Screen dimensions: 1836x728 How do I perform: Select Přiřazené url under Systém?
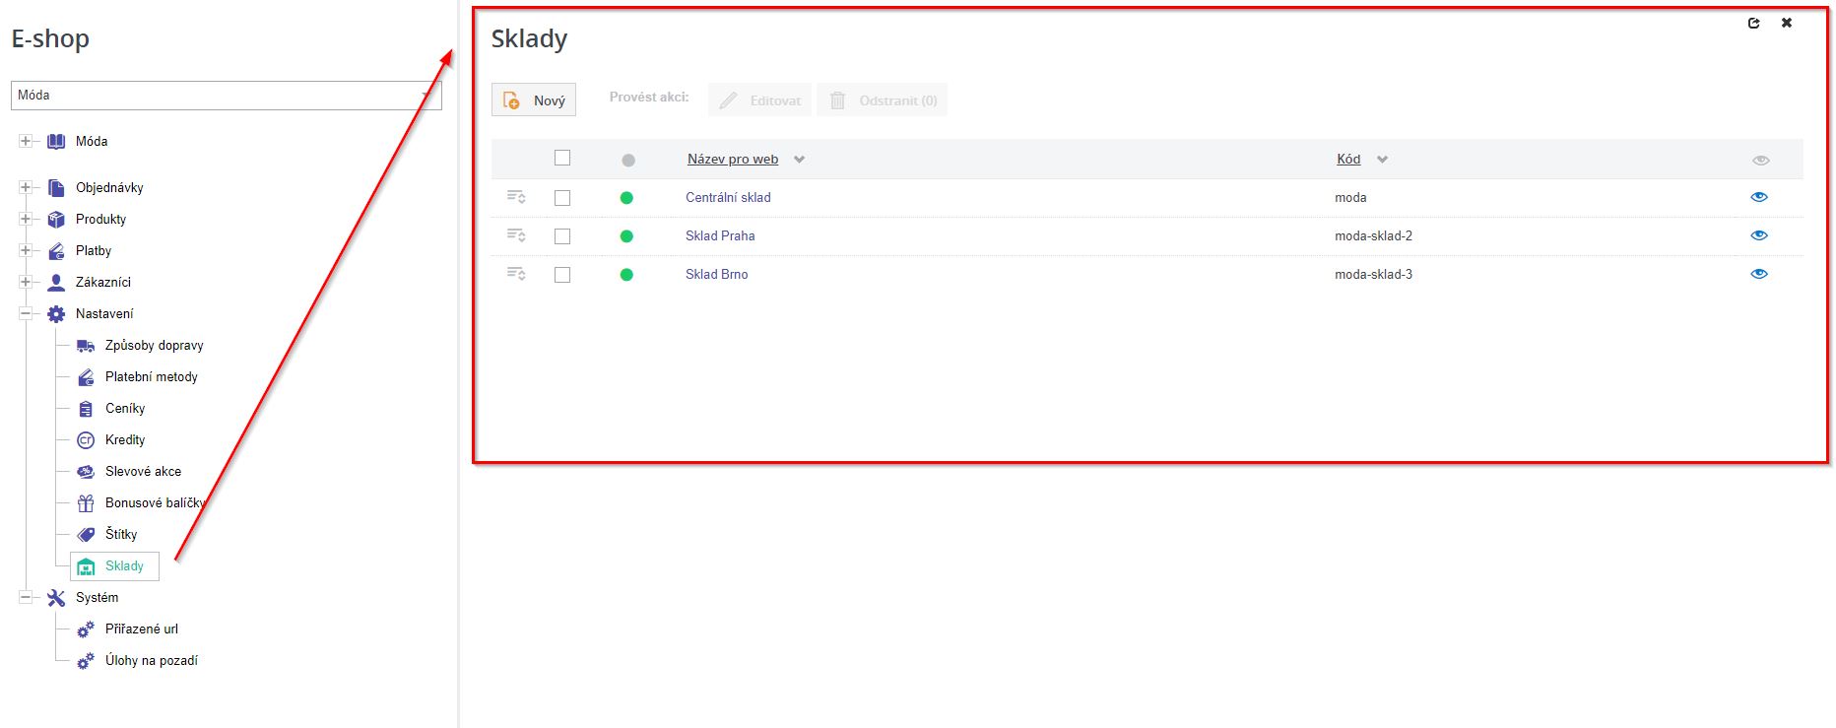(141, 629)
